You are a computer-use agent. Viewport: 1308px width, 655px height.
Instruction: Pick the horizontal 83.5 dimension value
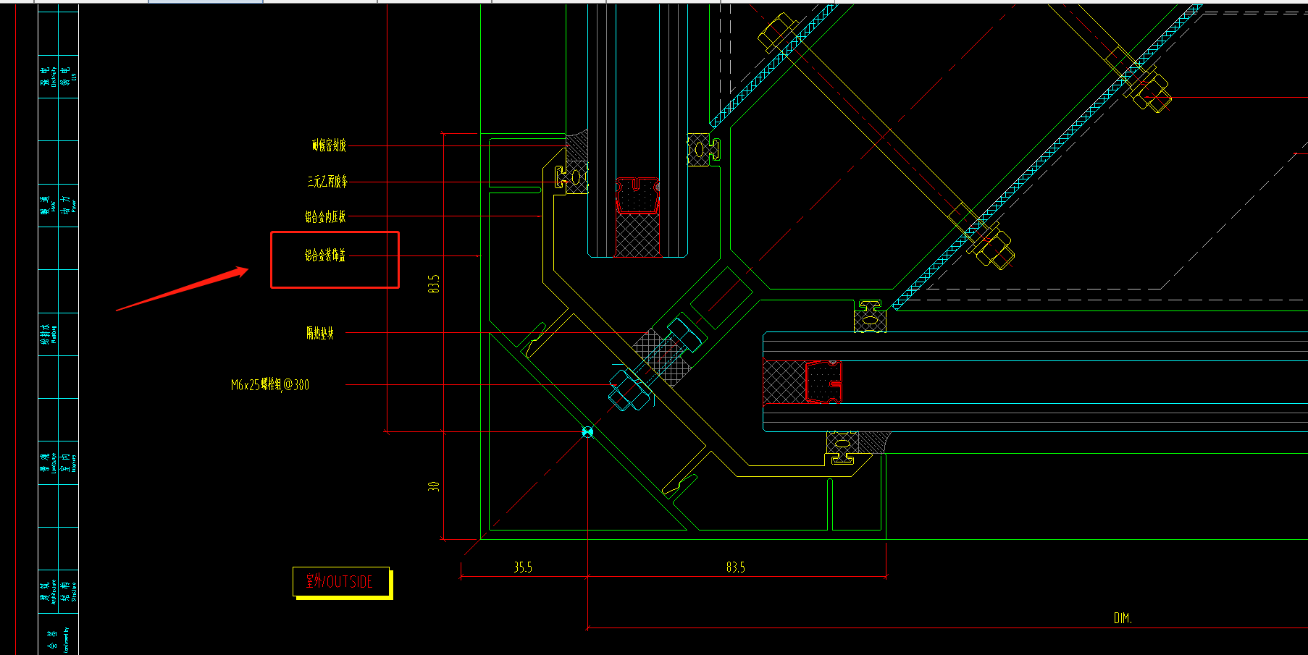tap(736, 567)
